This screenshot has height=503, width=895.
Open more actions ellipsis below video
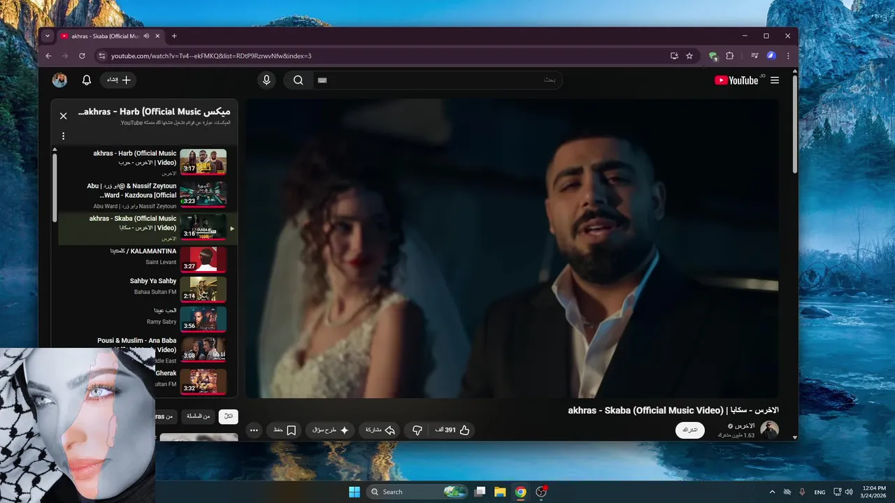pos(254,430)
